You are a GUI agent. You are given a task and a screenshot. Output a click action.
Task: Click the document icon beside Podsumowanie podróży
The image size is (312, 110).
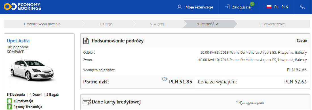[86, 41]
